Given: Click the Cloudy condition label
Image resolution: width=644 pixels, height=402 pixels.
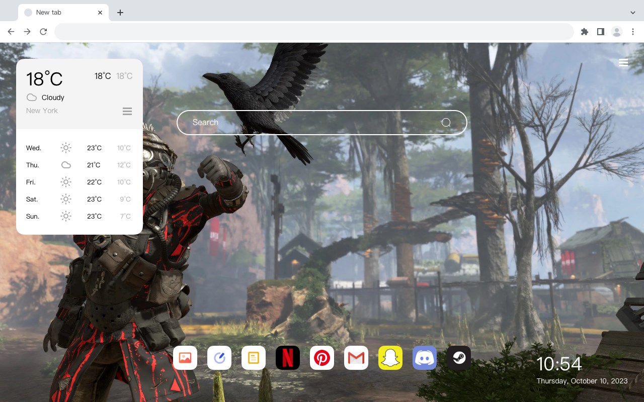Looking at the screenshot, I should coord(53,97).
